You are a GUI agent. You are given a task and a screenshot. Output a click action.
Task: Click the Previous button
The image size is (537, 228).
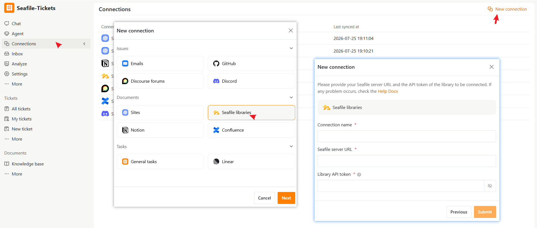tap(459, 212)
